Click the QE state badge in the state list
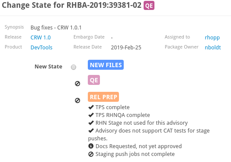The height and width of the screenshot is (162, 231). [94, 80]
